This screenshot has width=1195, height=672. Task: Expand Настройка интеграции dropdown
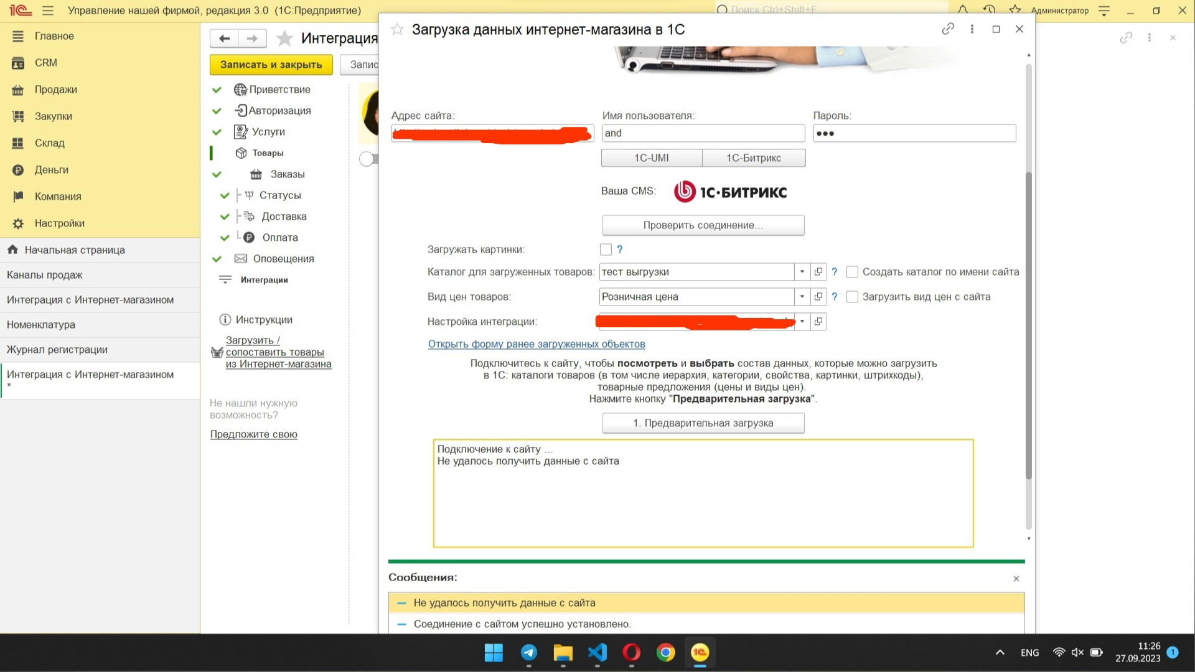point(802,322)
